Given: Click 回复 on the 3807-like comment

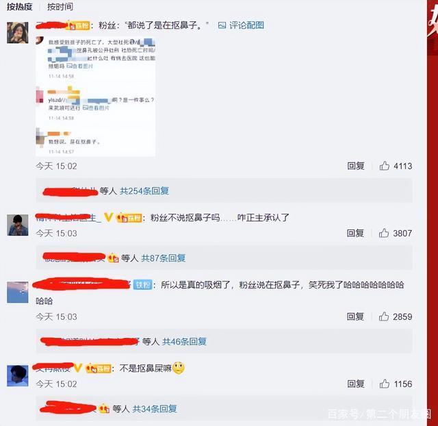Looking at the screenshot, I should [355, 233].
